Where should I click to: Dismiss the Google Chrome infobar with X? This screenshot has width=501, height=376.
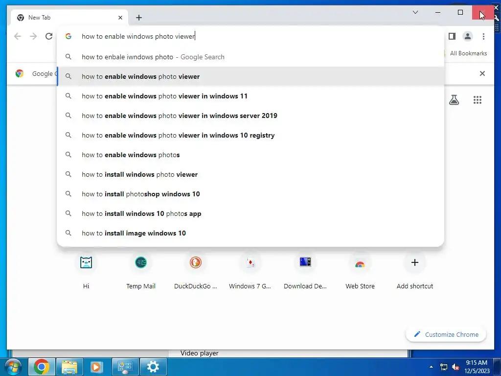pos(482,73)
